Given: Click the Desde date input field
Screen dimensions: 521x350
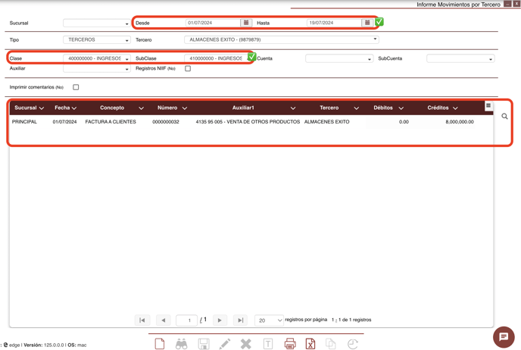Looking at the screenshot, I should 213,23.
